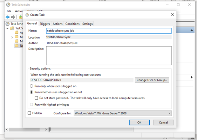
Task: Click the blue back arrow toolbar icon
Action: point(8,17)
